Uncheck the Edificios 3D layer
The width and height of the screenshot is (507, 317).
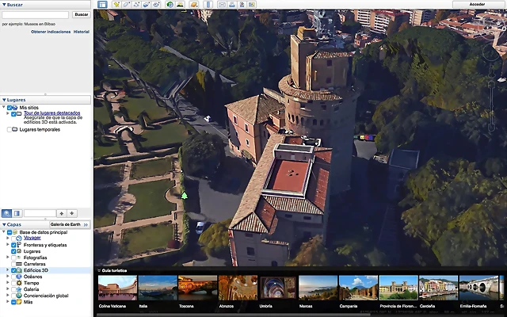point(13,270)
